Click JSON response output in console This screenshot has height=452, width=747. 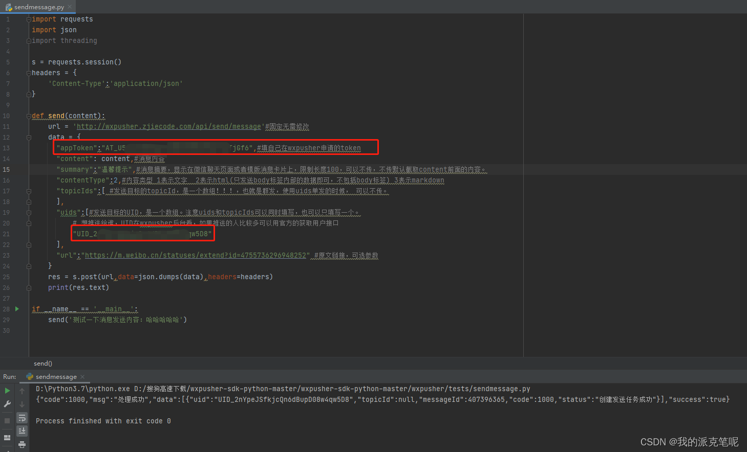tap(383, 400)
